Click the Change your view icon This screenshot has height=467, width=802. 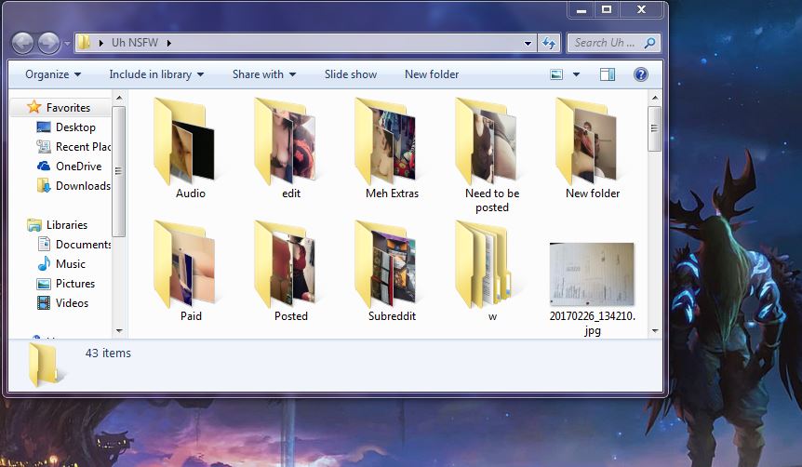[x=556, y=74]
